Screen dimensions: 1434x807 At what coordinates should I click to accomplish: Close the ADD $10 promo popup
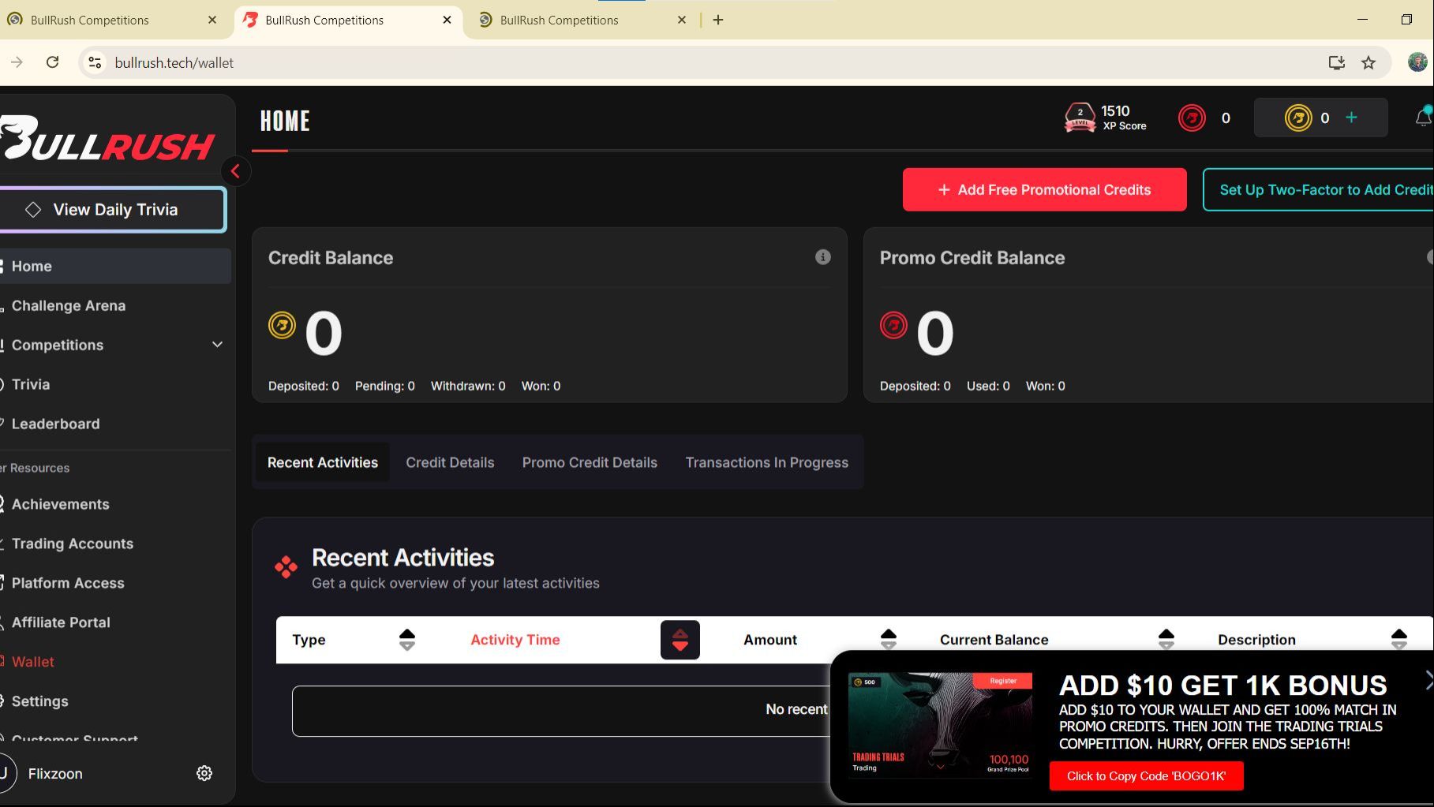tap(1428, 680)
